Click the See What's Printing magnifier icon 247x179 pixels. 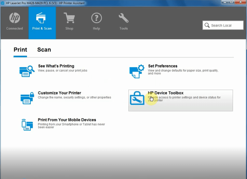click(27, 71)
